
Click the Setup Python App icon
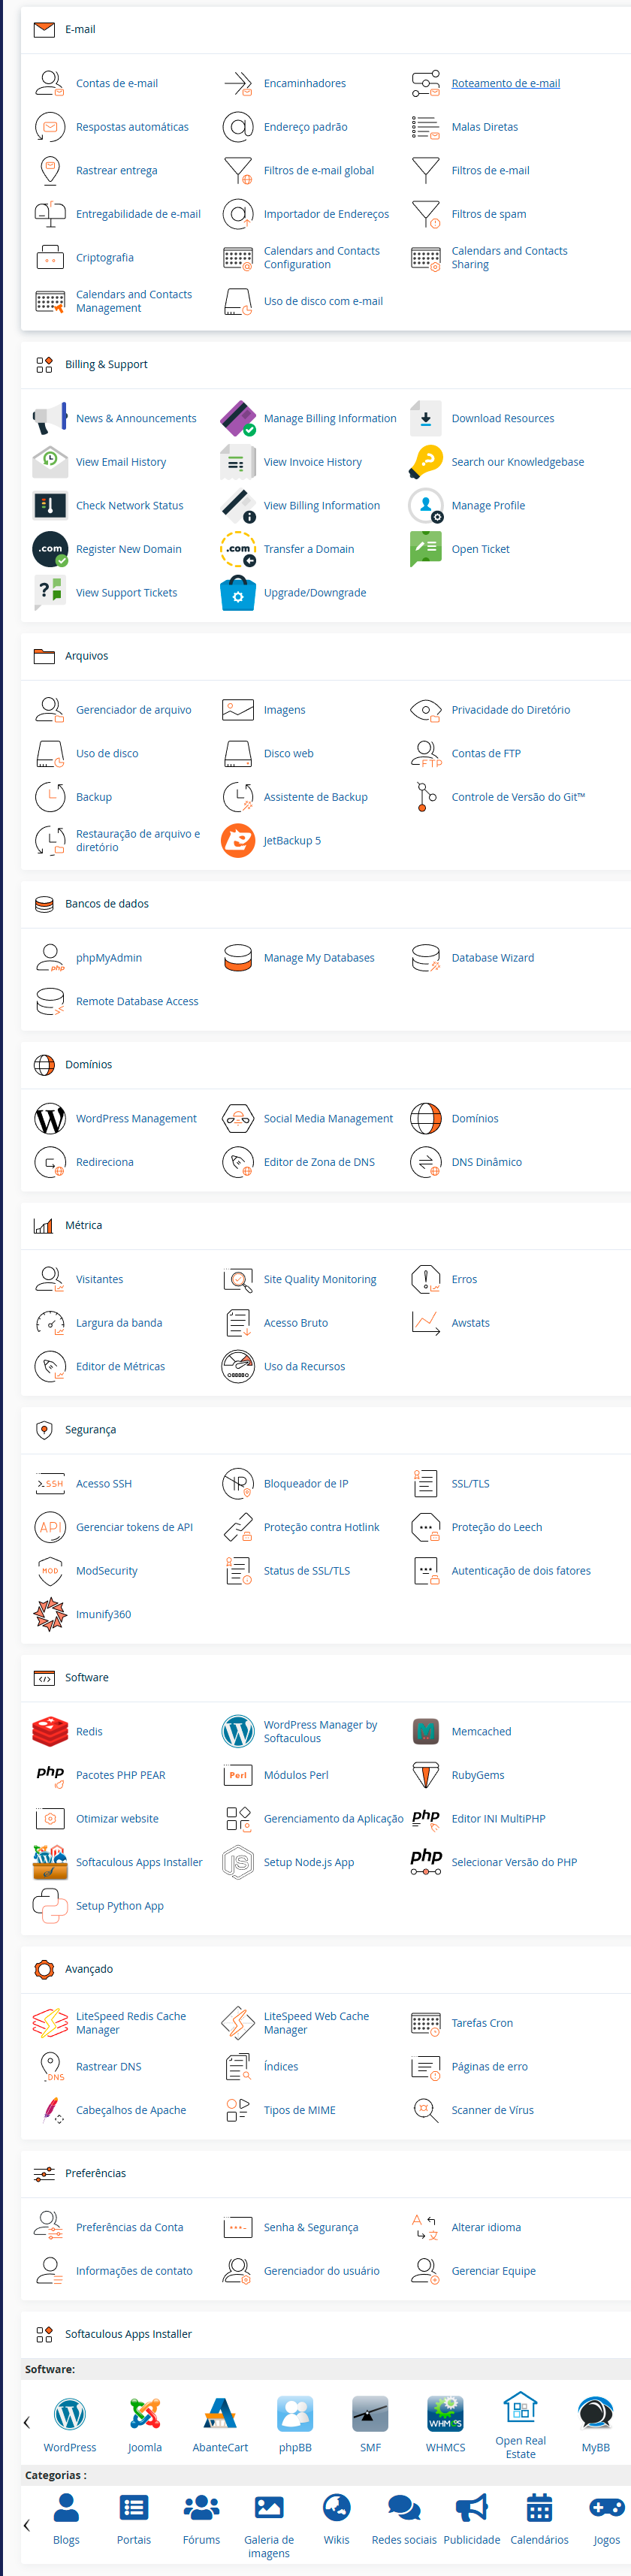49,1905
